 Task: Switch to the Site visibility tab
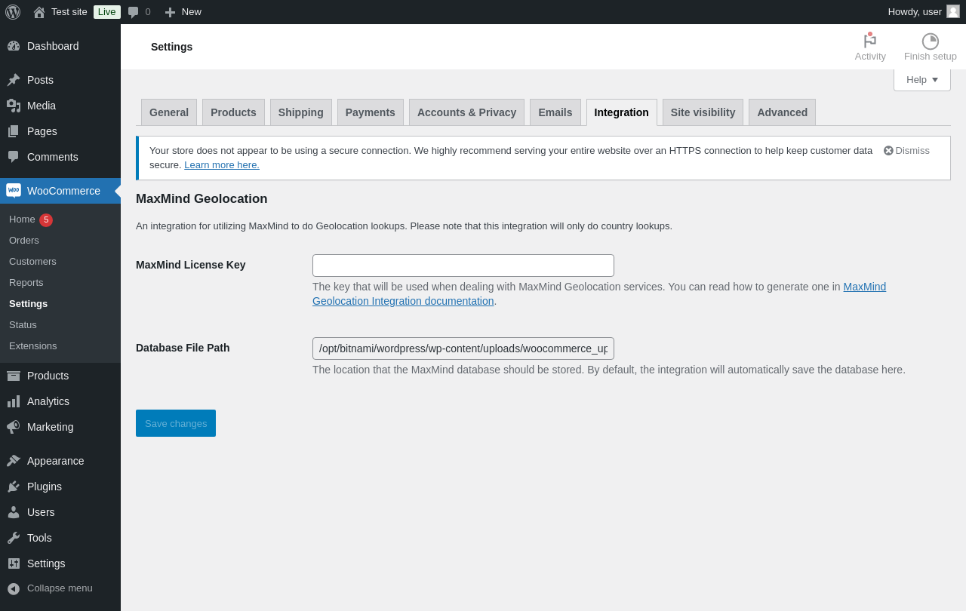click(703, 112)
